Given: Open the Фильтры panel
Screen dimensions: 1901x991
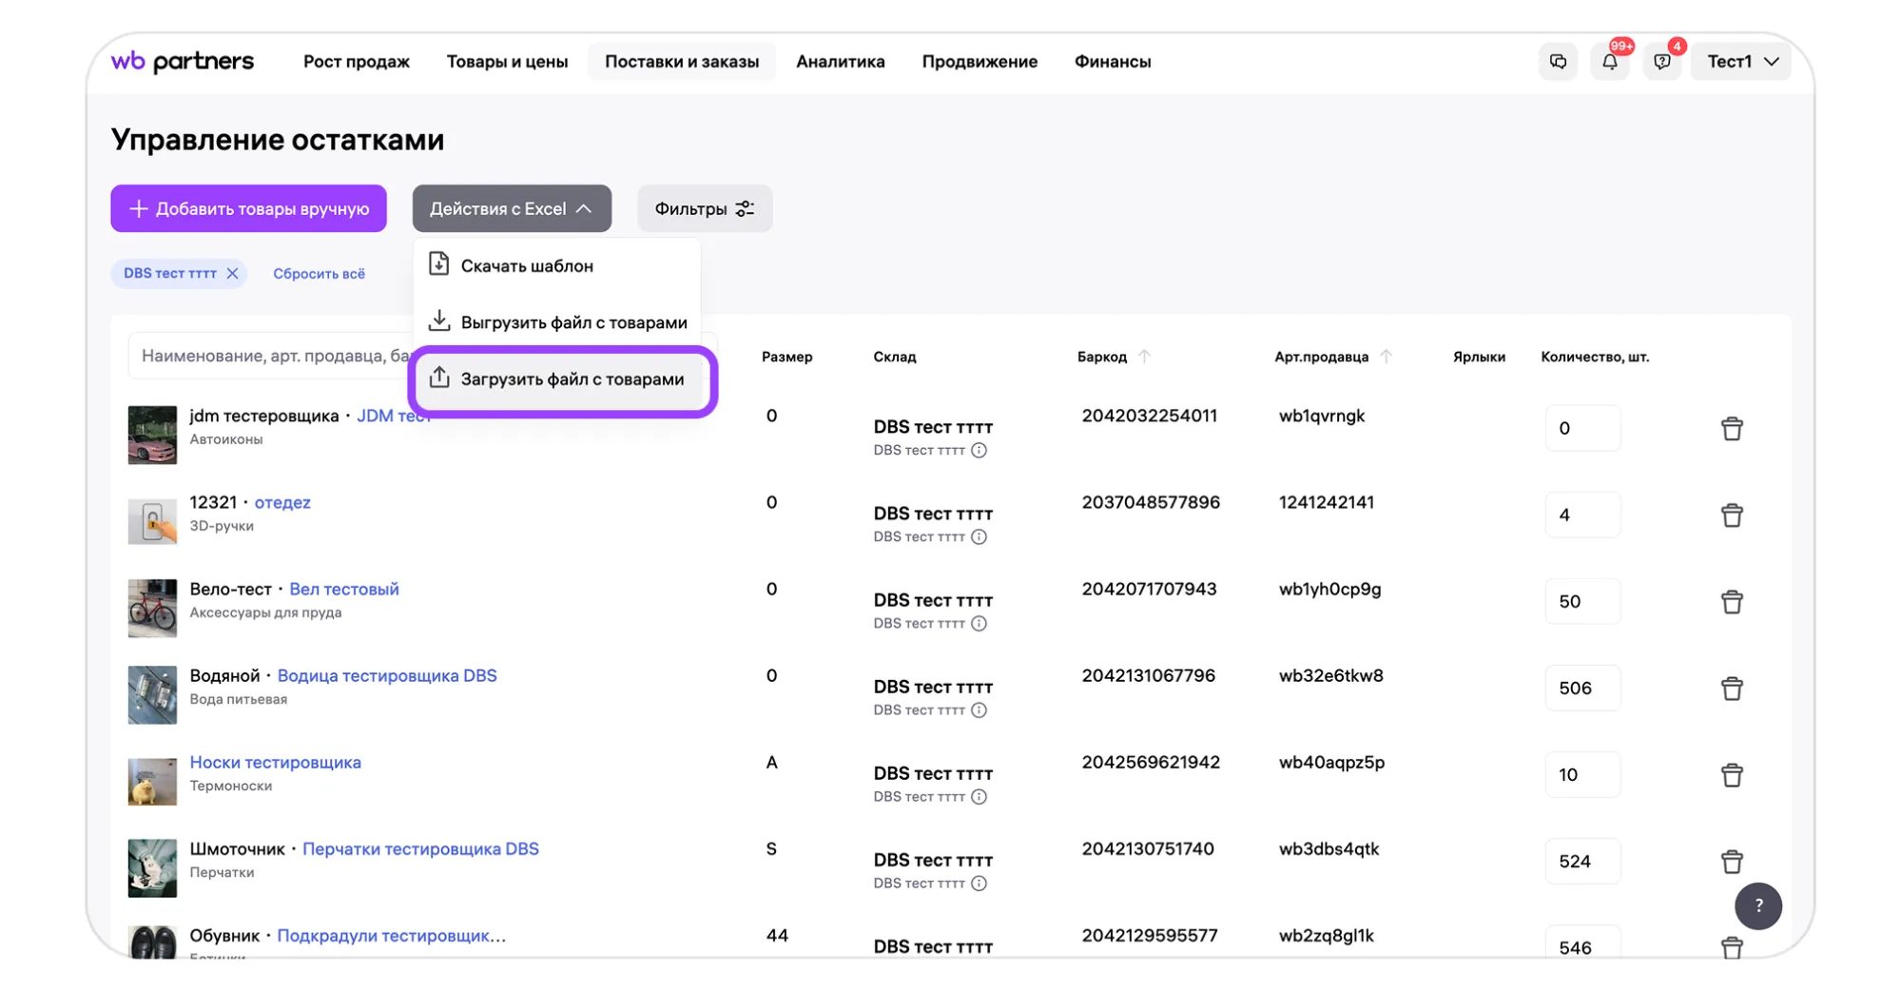Looking at the screenshot, I should click(x=704, y=208).
